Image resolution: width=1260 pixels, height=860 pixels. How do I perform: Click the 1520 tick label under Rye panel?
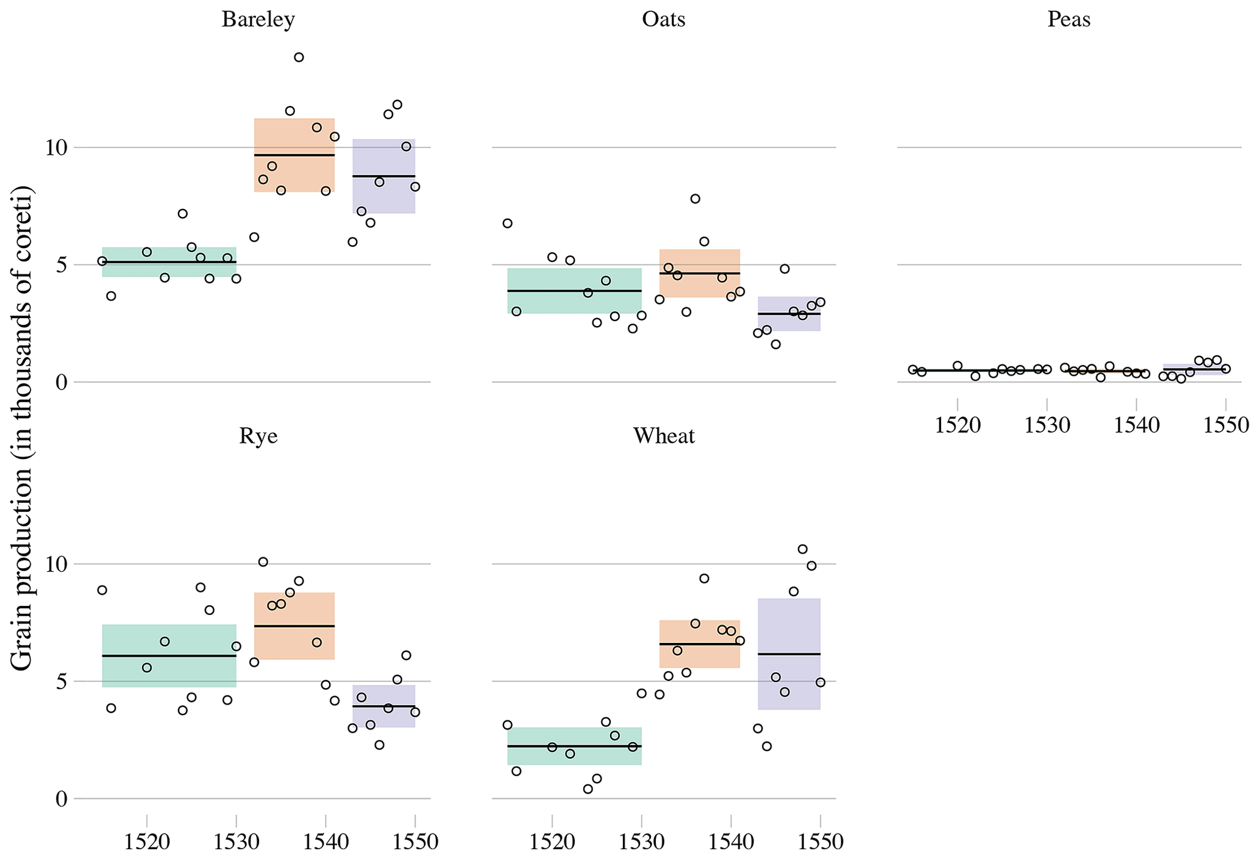[x=146, y=842]
